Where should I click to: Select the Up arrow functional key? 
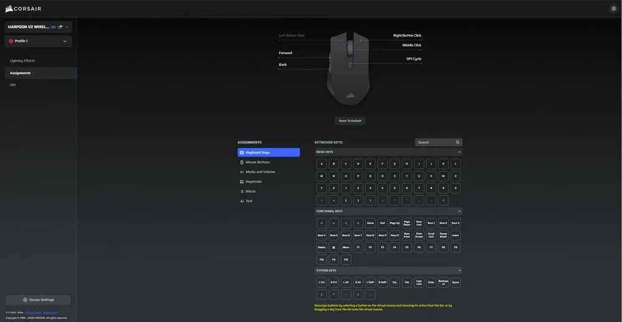[322, 223]
